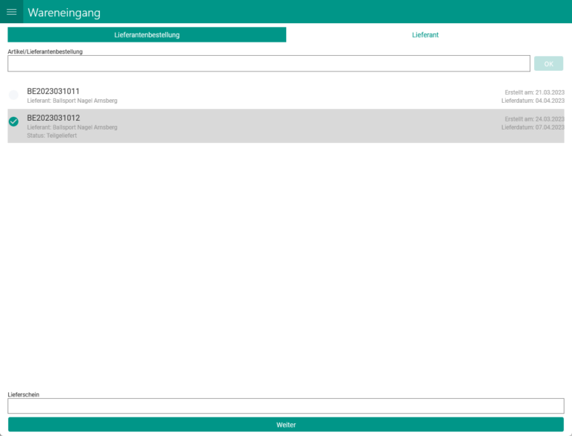Image resolution: width=572 pixels, height=436 pixels.
Task: Click the supplier name under BE2023031012
Action: [72, 127]
